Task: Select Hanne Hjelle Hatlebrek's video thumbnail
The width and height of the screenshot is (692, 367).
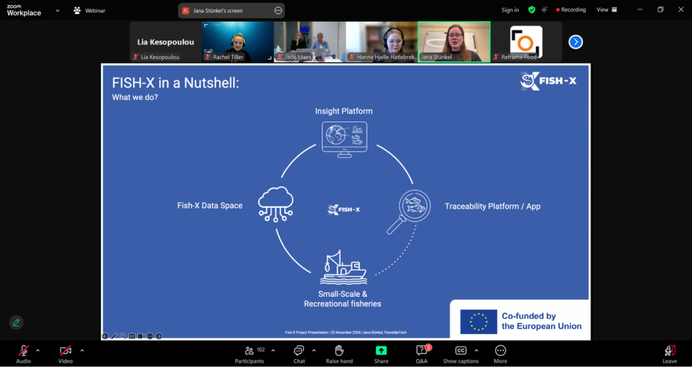Action: coord(382,42)
